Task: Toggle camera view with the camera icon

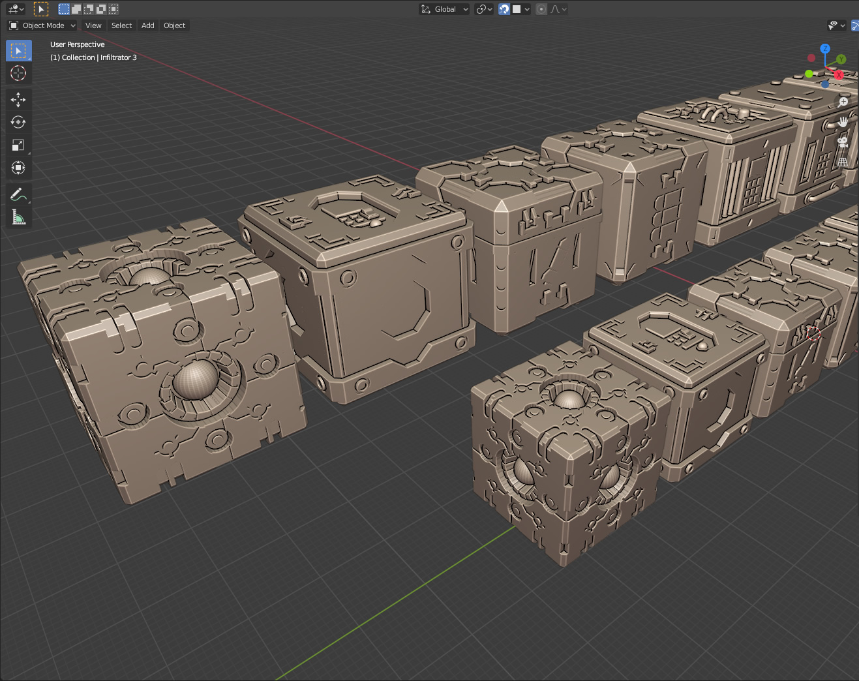Action: (x=843, y=142)
